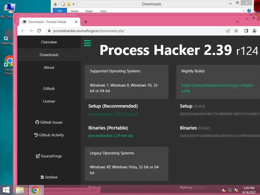The height and width of the screenshot is (195, 260).
Task: Select Downloads in the sidebar
Action: (49, 55)
